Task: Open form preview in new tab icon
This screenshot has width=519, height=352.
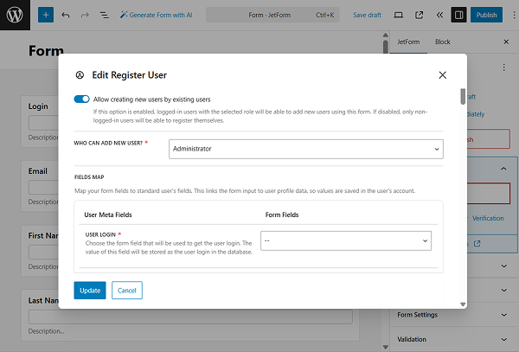Action: [x=419, y=15]
